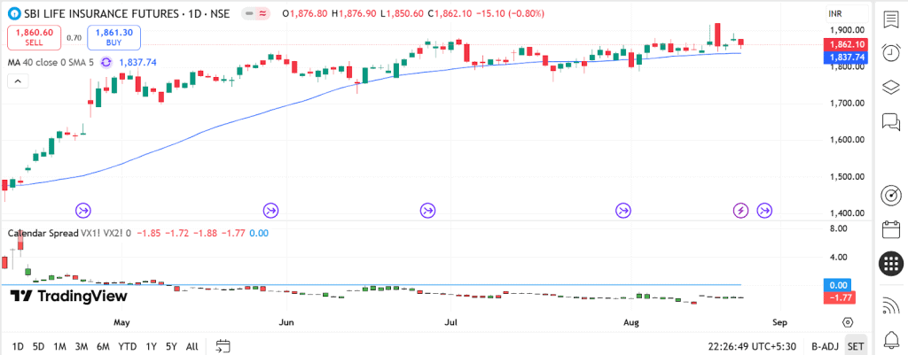The width and height of the screenshot is (908, 355).
Task: Toggle SET settlement as close
Action: 856,346
